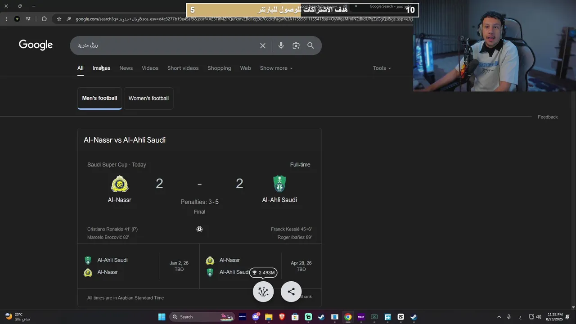This screenshot has height=324, width=576.
Task: Open Discord from the taskbar
Action: (256, 317)
